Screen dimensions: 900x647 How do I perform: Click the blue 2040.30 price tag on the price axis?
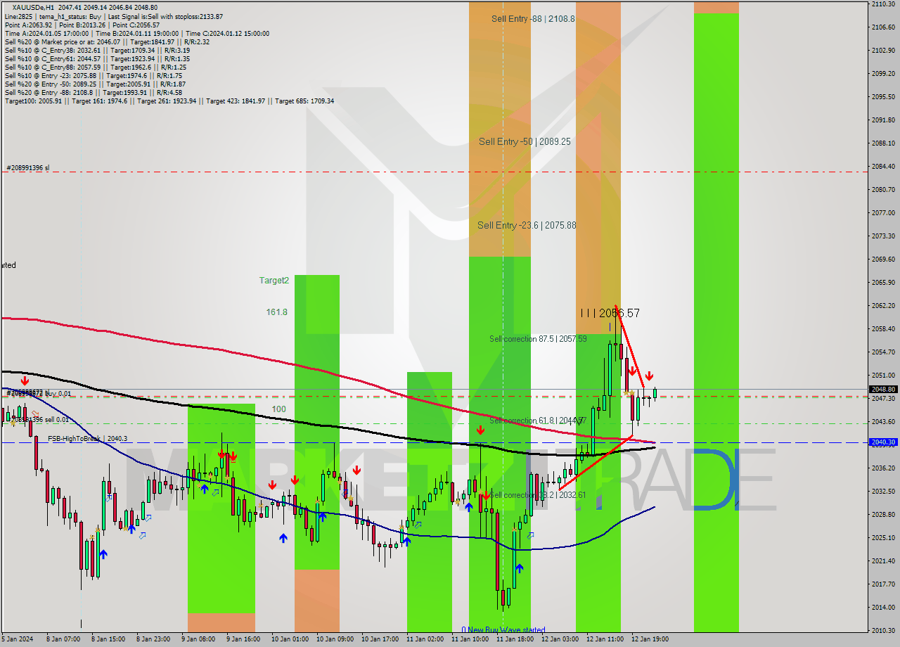coord(883,442)
